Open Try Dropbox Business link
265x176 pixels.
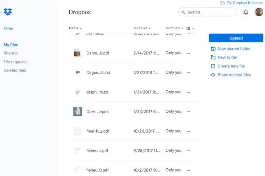click(245, 3)
